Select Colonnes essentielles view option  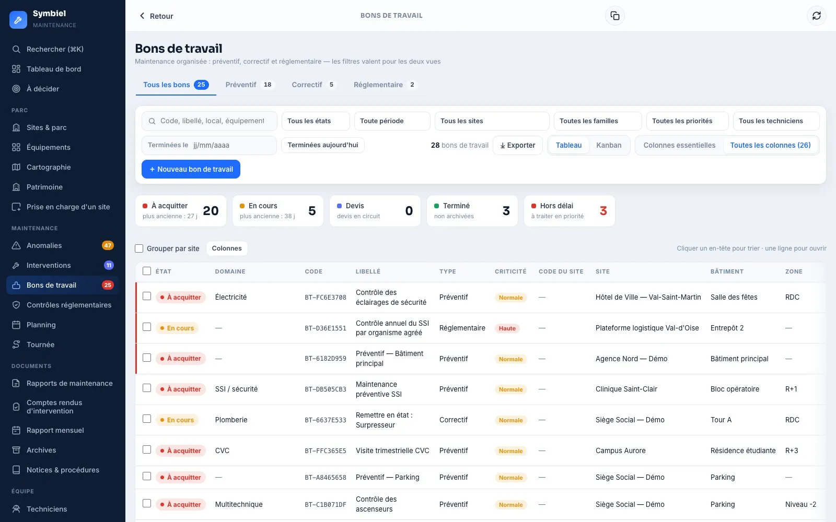click(x=679, y=145)
